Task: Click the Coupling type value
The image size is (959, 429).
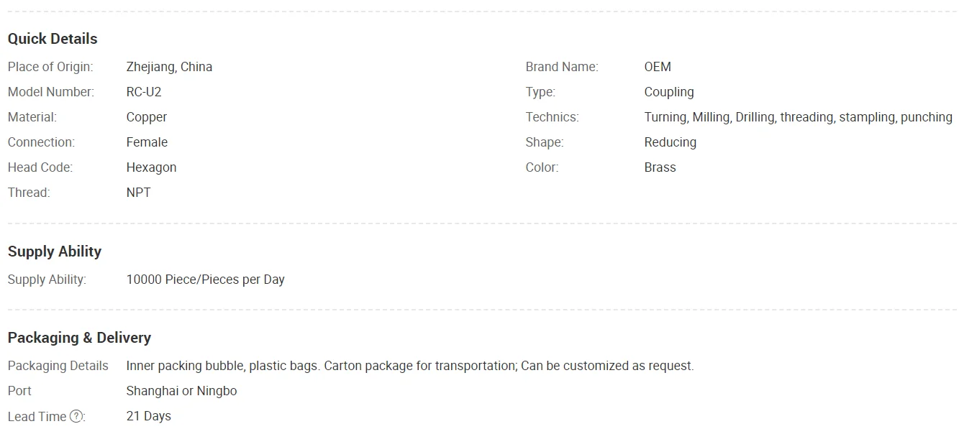Action: [x=669, y=92]
